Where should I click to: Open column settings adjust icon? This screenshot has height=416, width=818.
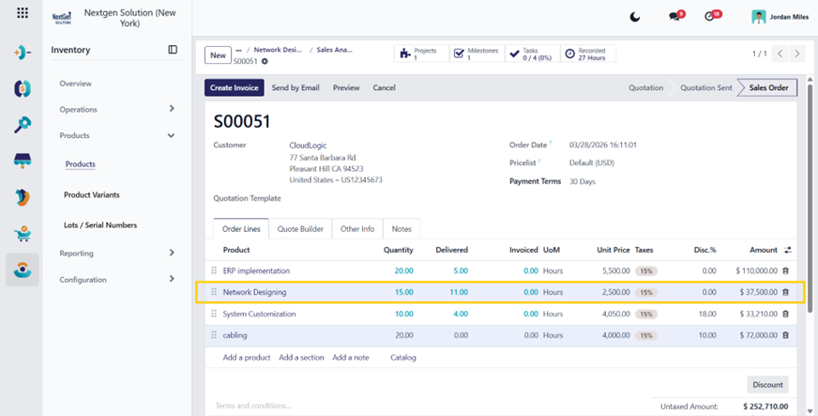pyautogui.click(x=788, y=250)
